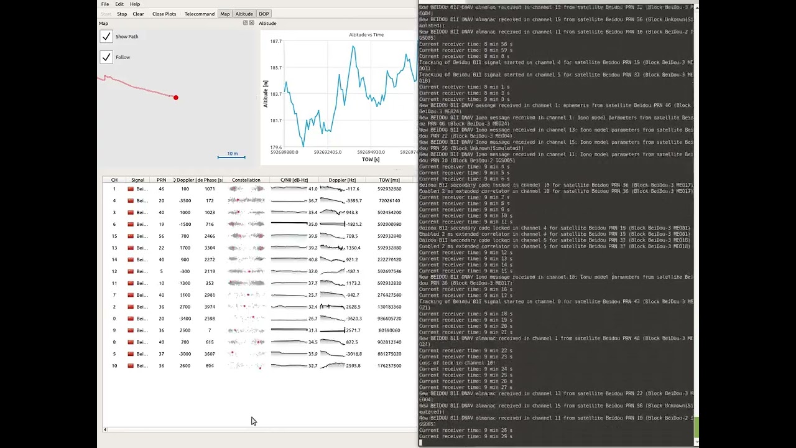Select PRN cell 56

(162, 236)
